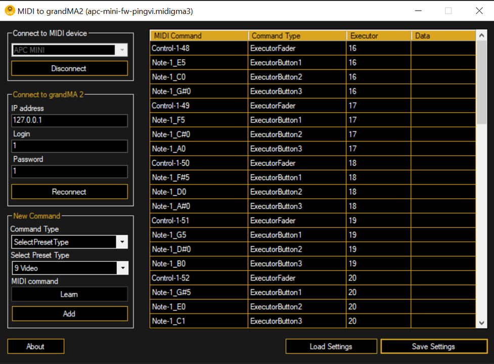Open the Select Preset Type dropdown
Viewport: 494px width, 364px height.
pos(70,268)
